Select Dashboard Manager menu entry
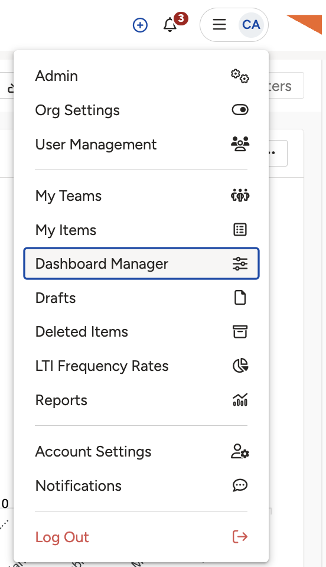 (x=141, y=263)
